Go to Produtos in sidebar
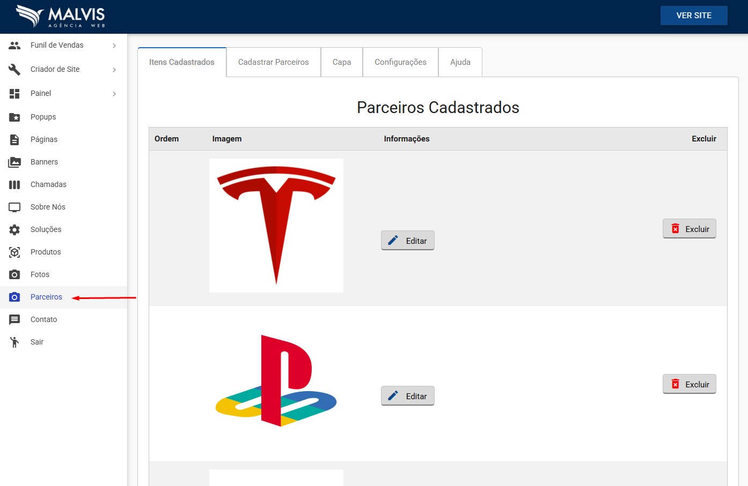 point(63,252)
